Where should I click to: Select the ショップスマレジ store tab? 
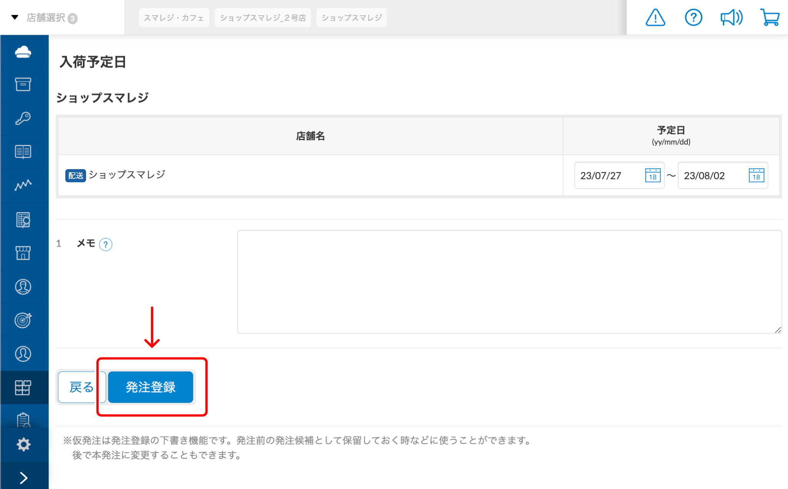(352, 18)
